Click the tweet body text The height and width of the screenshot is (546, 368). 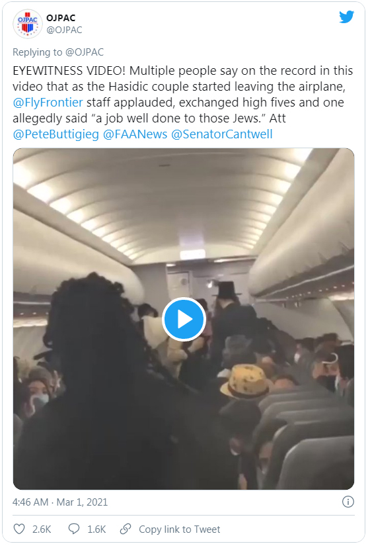point(183,103)
